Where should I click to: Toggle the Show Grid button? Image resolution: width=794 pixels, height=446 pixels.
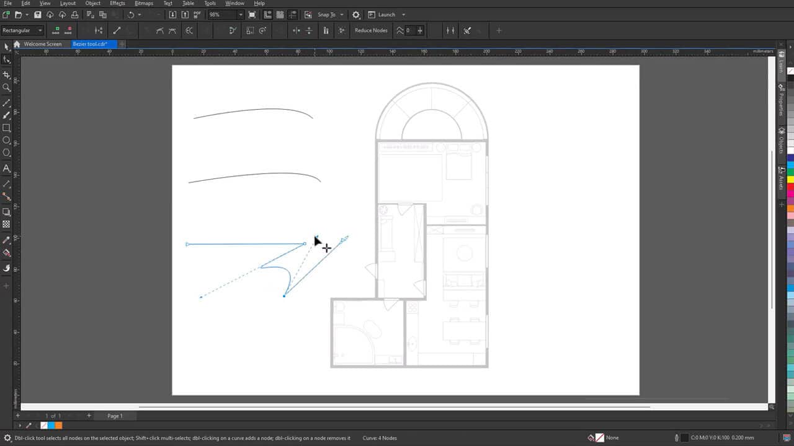(x=280, y=15)
